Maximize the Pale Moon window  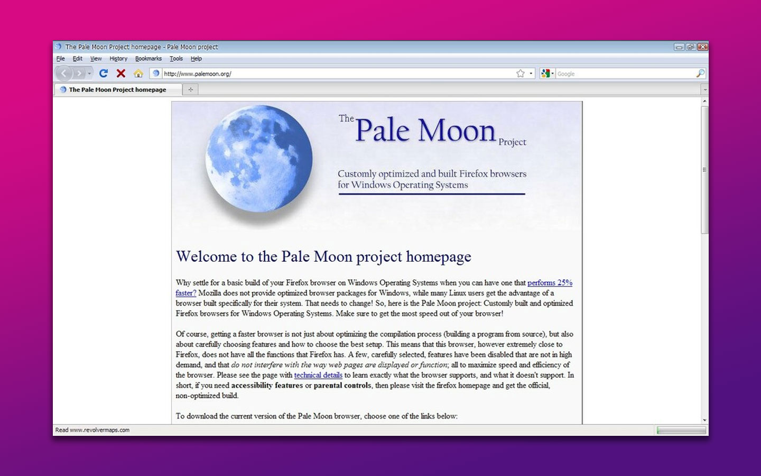point(691,47)
